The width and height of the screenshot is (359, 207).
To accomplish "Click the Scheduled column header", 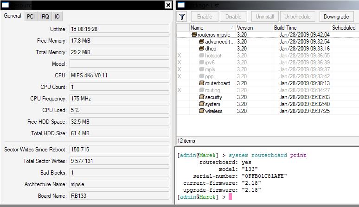I will tap(345, 28).
